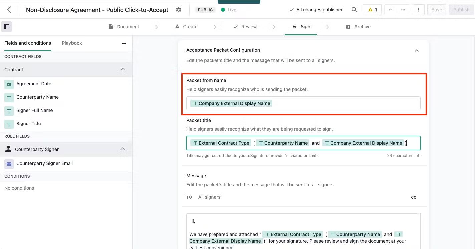Collapse the Counterparty Signer role fields
Image resolution: width=475 pixels, height=249 pixels.
tap(123, 149)
